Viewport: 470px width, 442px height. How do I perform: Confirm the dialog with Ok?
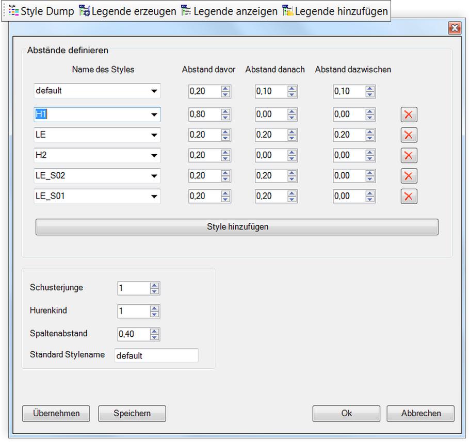point(346,413)
